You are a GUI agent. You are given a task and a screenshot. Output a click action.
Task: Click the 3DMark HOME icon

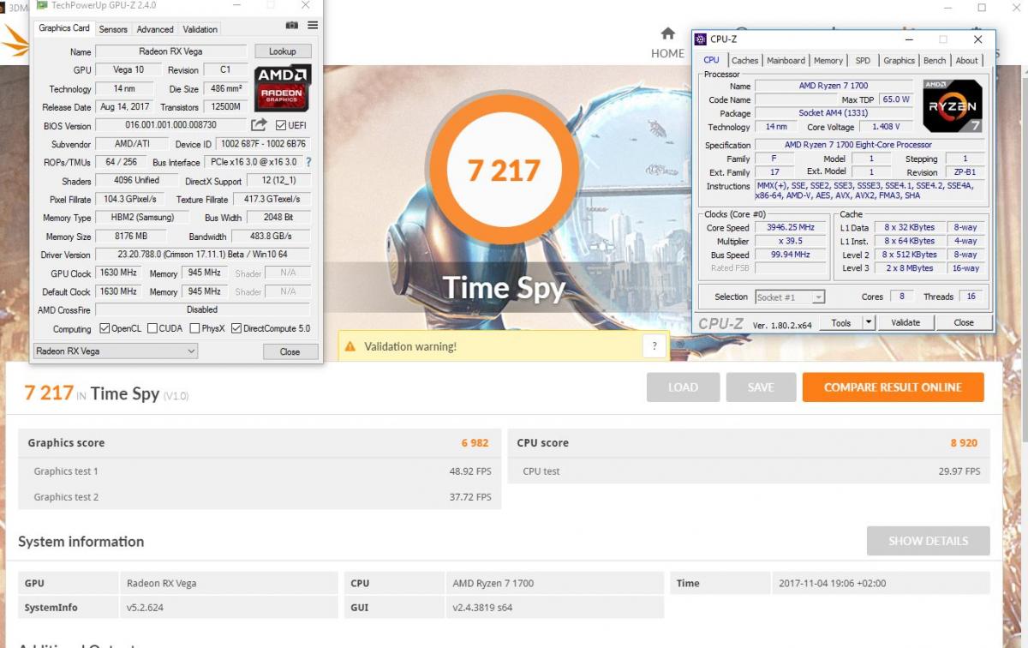tap(667, 34)
